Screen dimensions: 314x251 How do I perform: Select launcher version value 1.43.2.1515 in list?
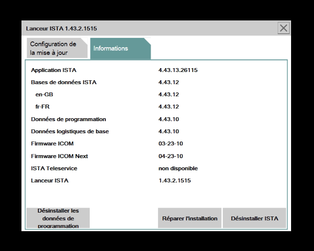click(175, 180)
